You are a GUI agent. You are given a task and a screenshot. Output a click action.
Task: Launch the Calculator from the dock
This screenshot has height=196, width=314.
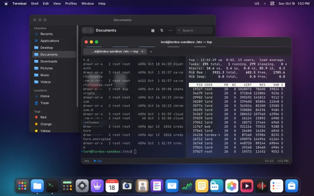point(67,186)
